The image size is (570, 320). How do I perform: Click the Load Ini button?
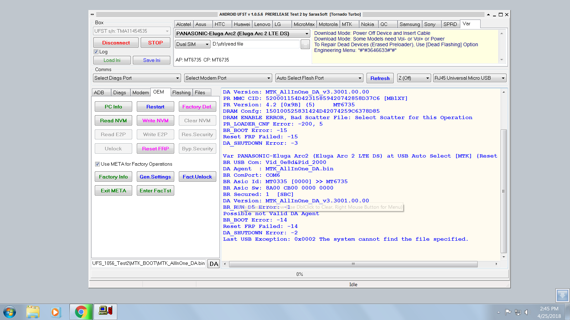(112, 60)
